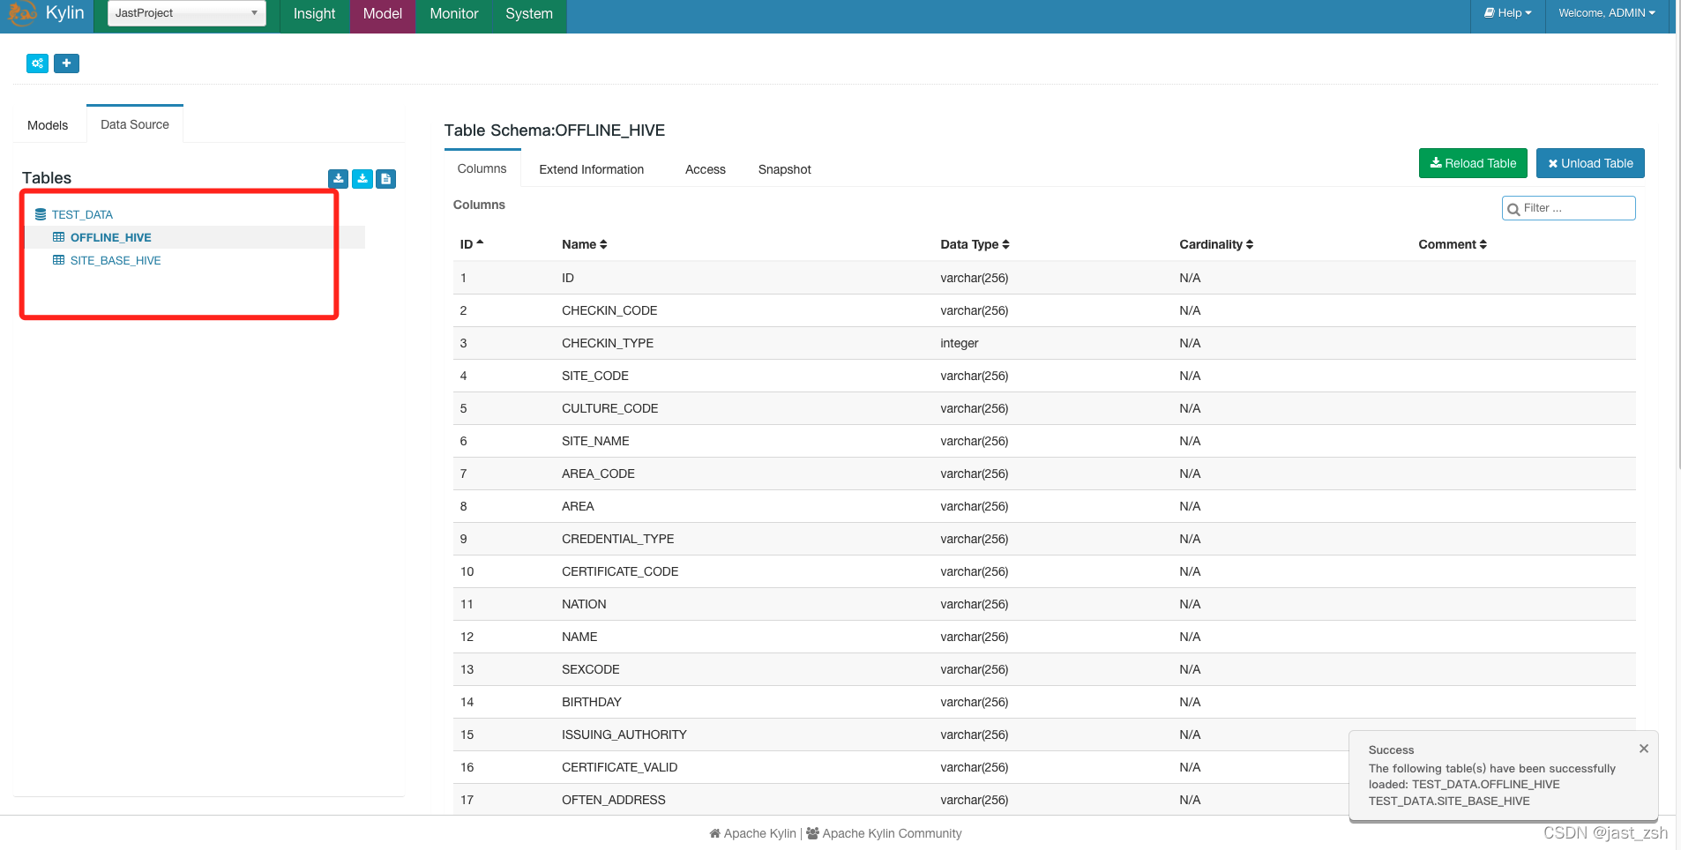Viewport: 1681px width, 850px height.
Task: Click the TEST_DATA database icon
Action: coord(41,214)
